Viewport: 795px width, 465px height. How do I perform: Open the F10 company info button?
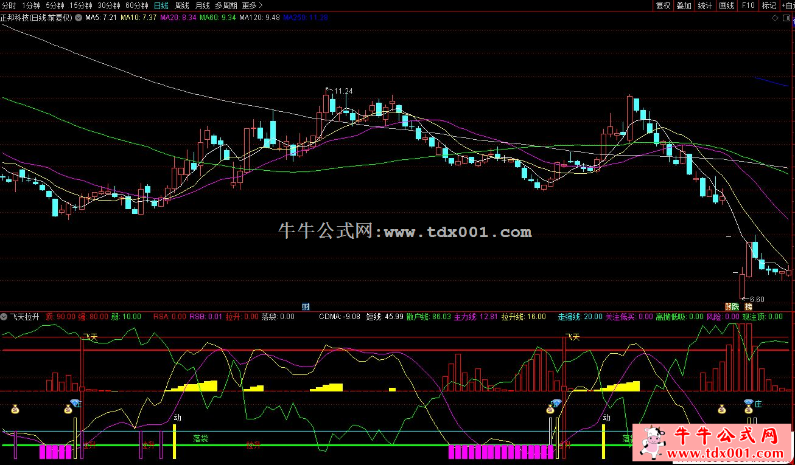[748, 5]
